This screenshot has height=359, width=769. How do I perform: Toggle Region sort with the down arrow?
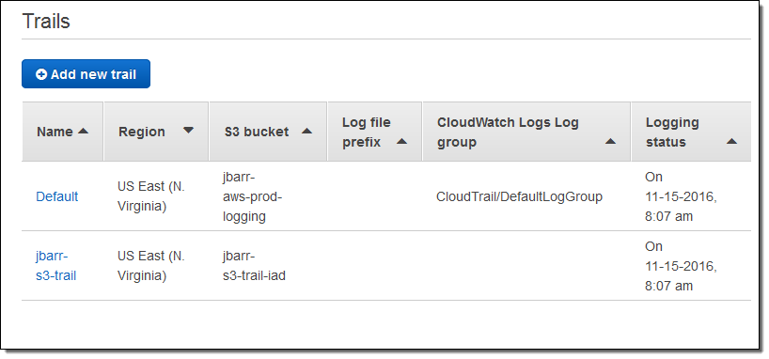click(188, 131)
